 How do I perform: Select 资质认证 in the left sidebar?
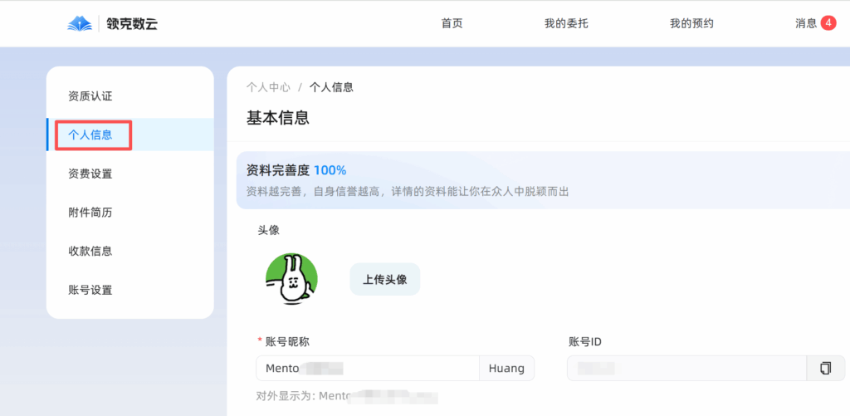90,96
